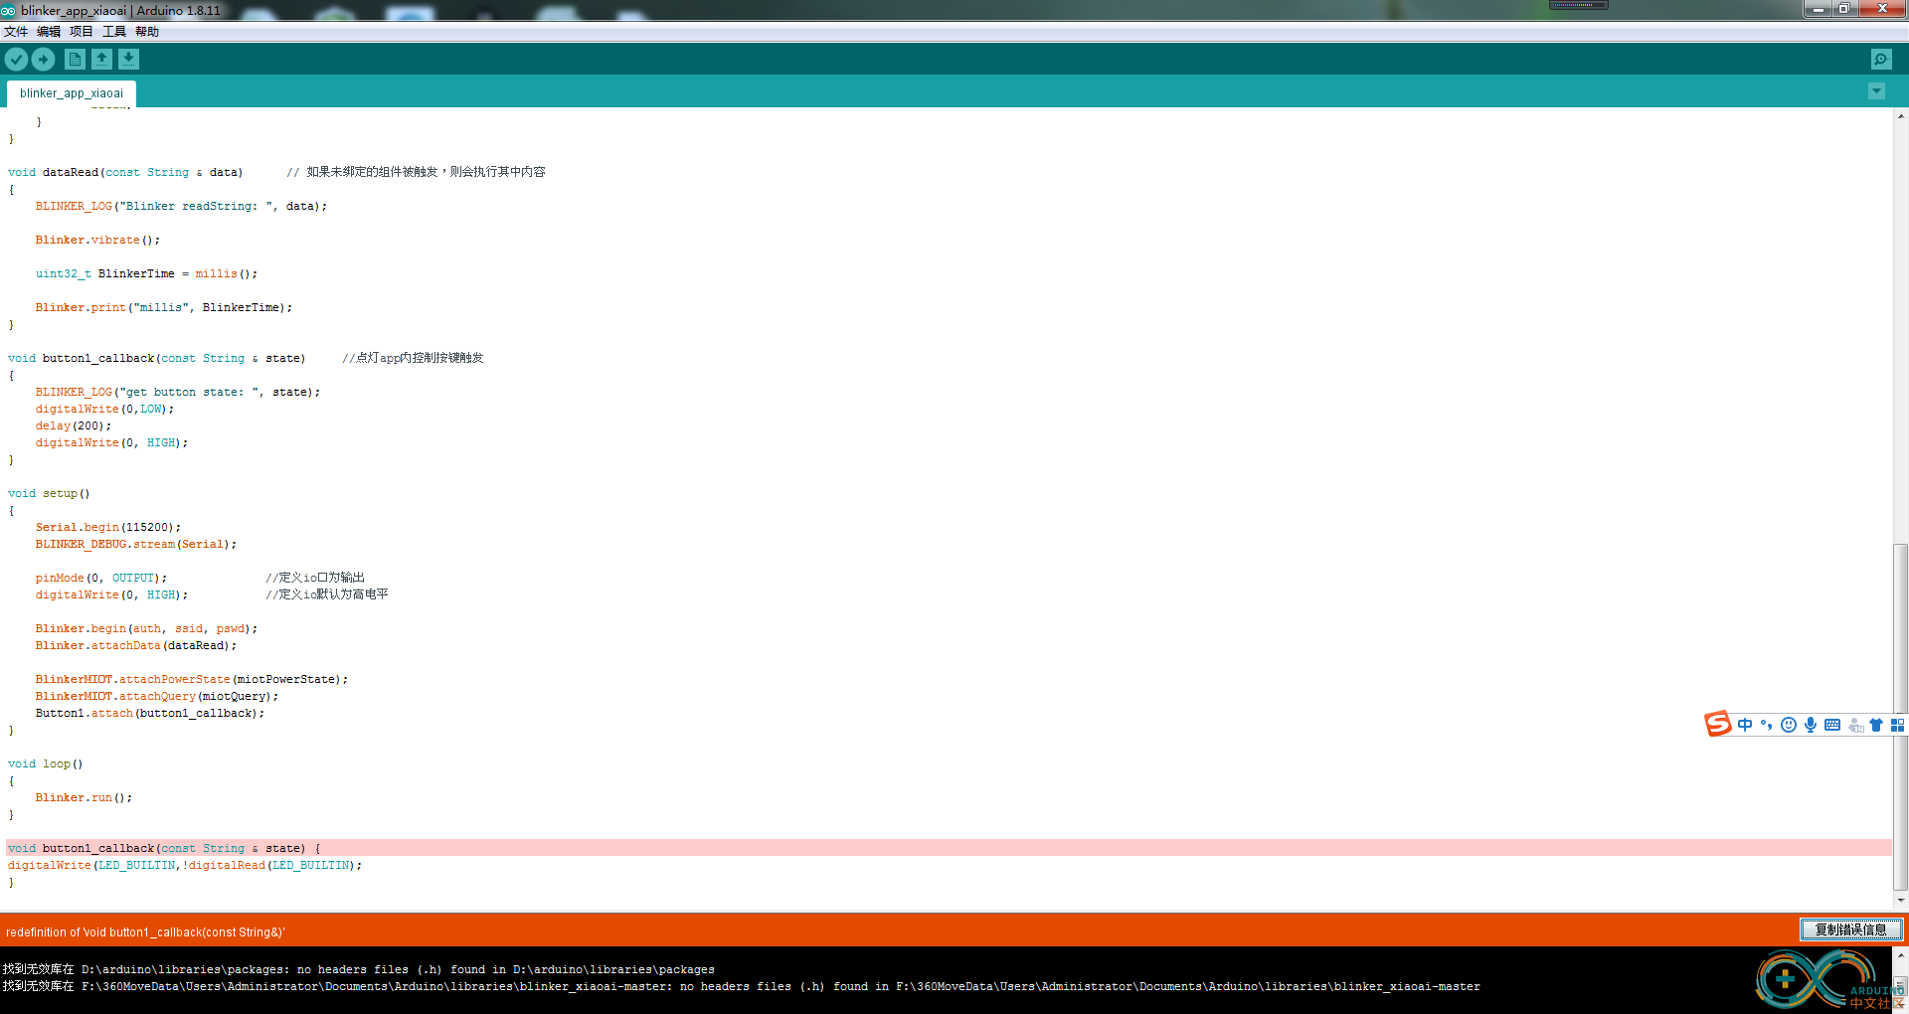Open the Sogou skin (shirt) icon

(x=1876, y=725)
